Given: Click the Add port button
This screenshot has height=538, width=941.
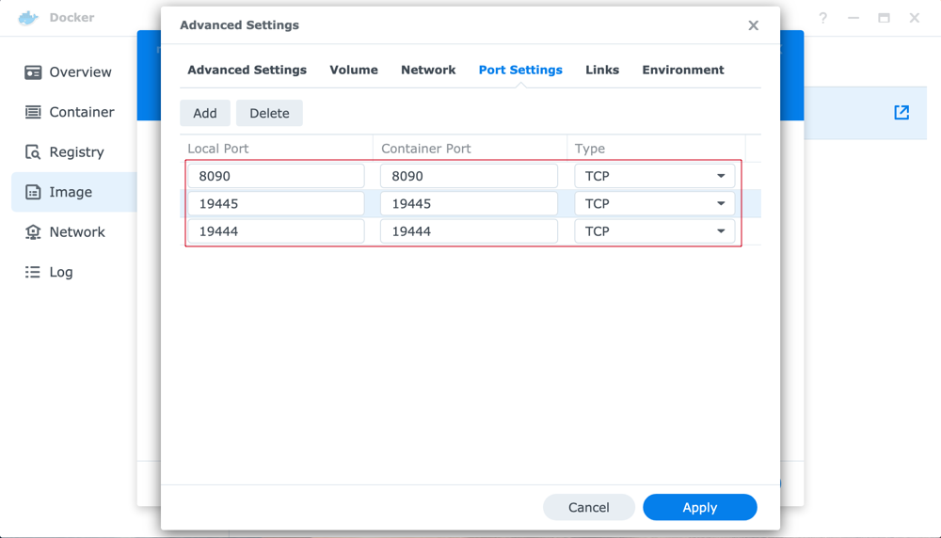Looking at the screenshot, I should (x=204, y=114).
